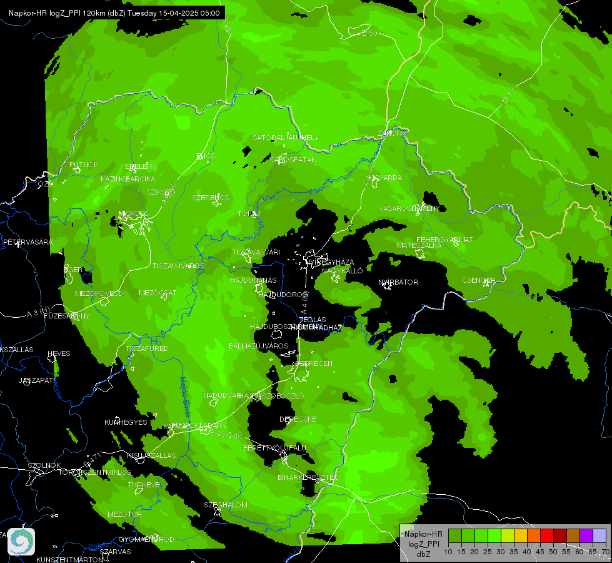Viewport: 612px width, 563px height.
Task: Click the EDELENY town label
Action: (x=141, y=166)
